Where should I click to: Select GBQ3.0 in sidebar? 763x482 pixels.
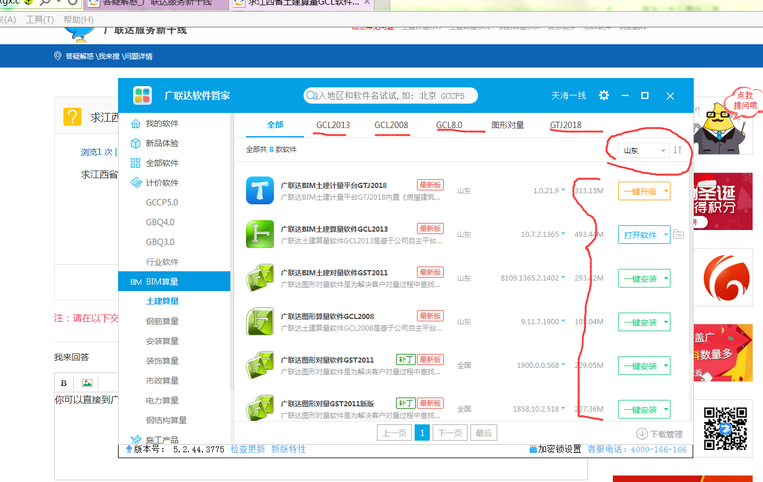pos(160,242)
